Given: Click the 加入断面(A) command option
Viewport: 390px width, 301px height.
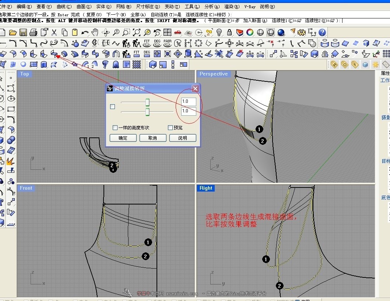Looking at the screenshot, I should click(255, 21).
